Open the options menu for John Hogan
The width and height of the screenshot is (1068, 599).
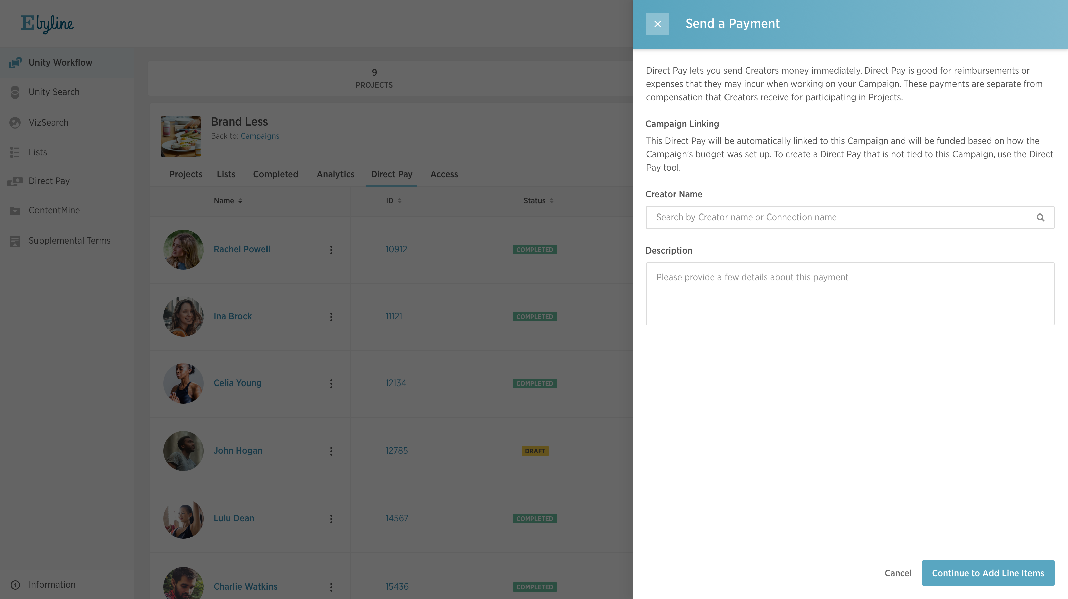(x=331, y=451)
